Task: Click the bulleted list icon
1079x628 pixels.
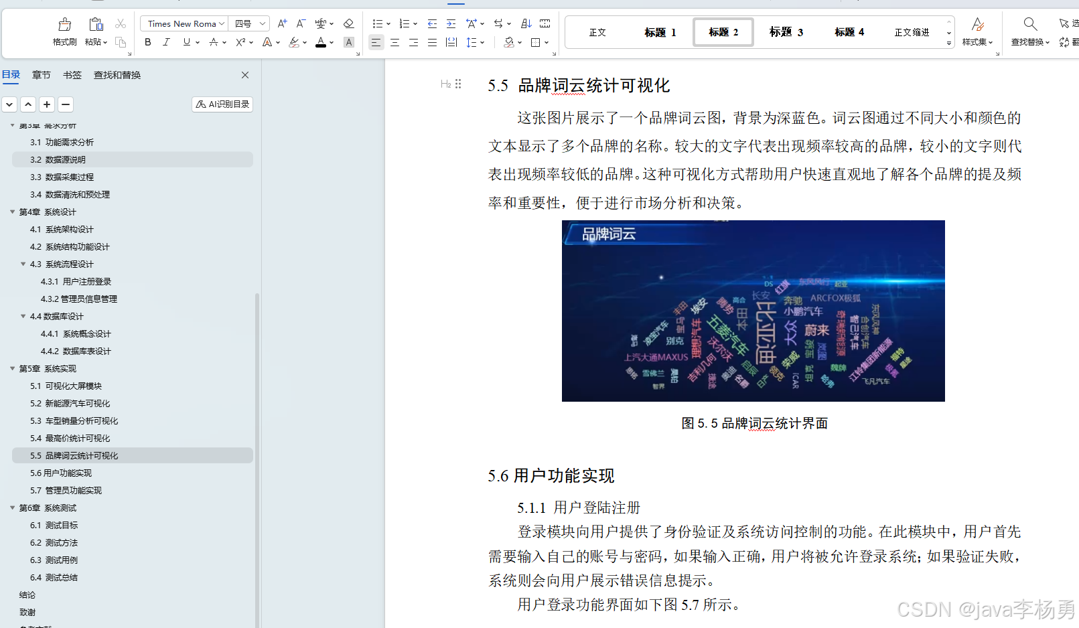Action: tap(378, 23)
